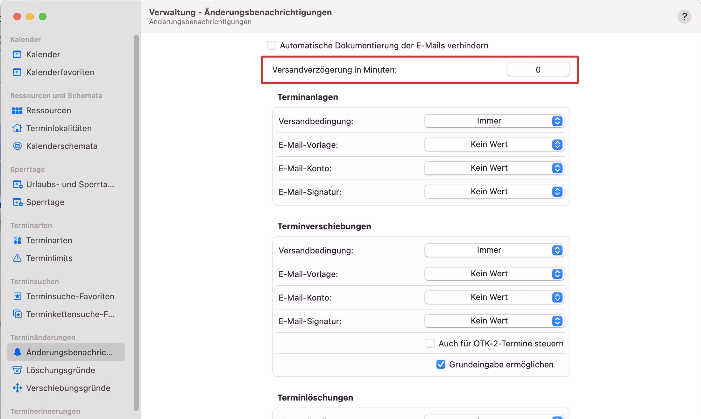The height and width of the screenshot is (419, 701).
Task: Go to Ressourcen in the sidebar
Action: pos(66,110)
